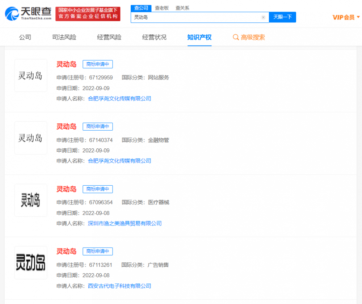Click the 国际分类 金融物管 text
The image size is (362, 304).
coord(146,140)
